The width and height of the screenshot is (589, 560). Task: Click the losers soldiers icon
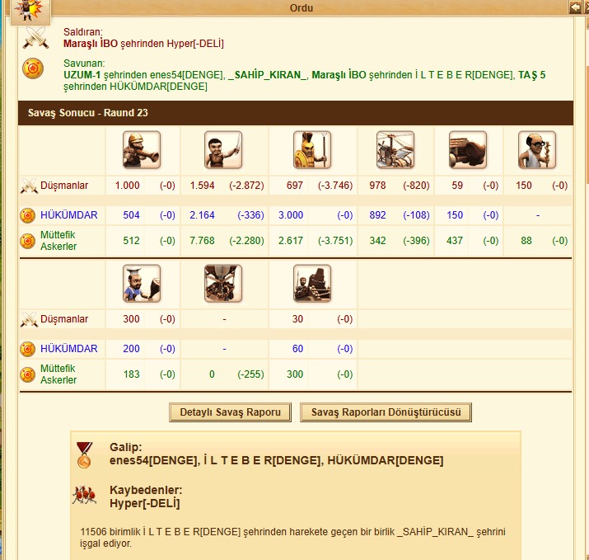click(84, 495)
